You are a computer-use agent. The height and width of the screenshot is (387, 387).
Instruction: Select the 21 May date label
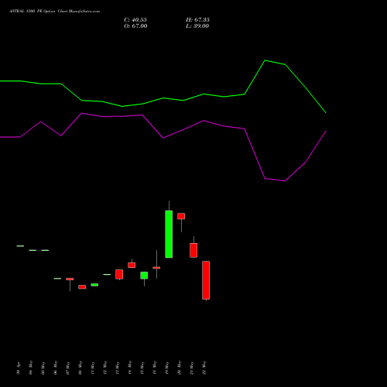(x=191, y=368)
